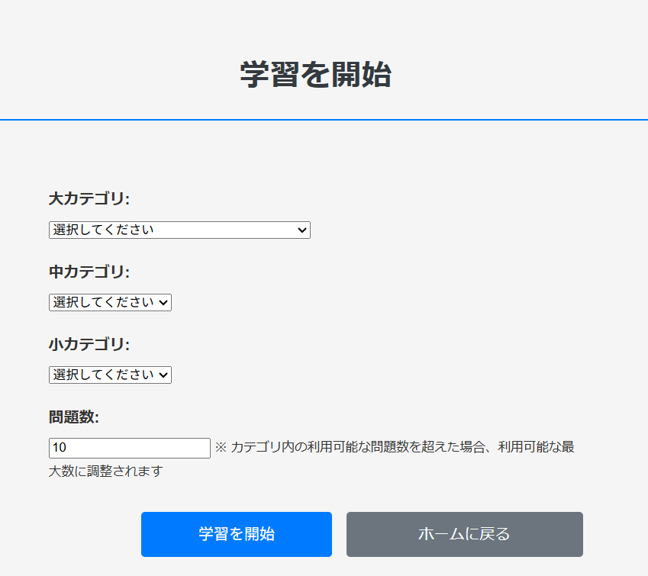
Task: Click the 大カテゴリ: label
Action: 89,199
